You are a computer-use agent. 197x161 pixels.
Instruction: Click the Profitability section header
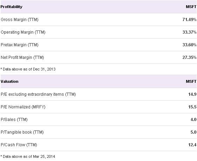coord(12,7)
